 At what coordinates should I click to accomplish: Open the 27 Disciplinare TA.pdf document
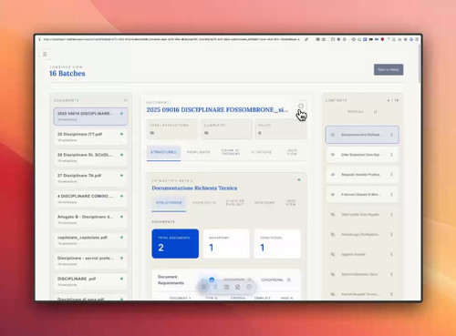[x=90, y=178]
